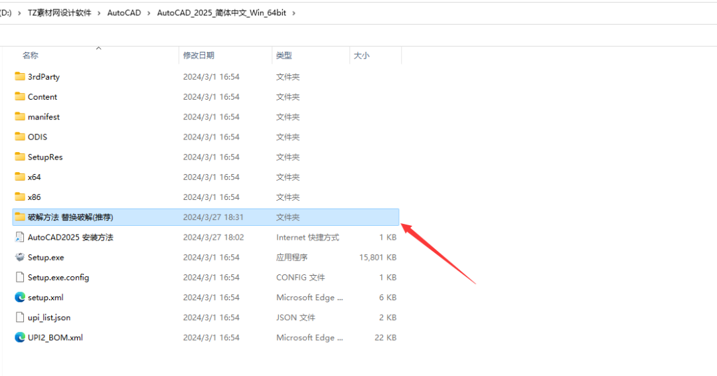This screenshot has width=717, height=376.
Task: Click the 应用程序 type cell
Action: (291, 258)
